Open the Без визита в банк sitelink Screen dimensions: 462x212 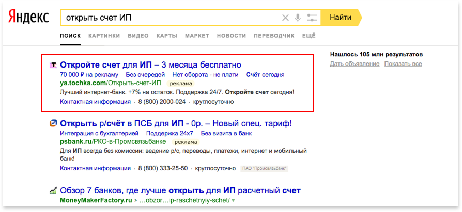tap(226, 133)
